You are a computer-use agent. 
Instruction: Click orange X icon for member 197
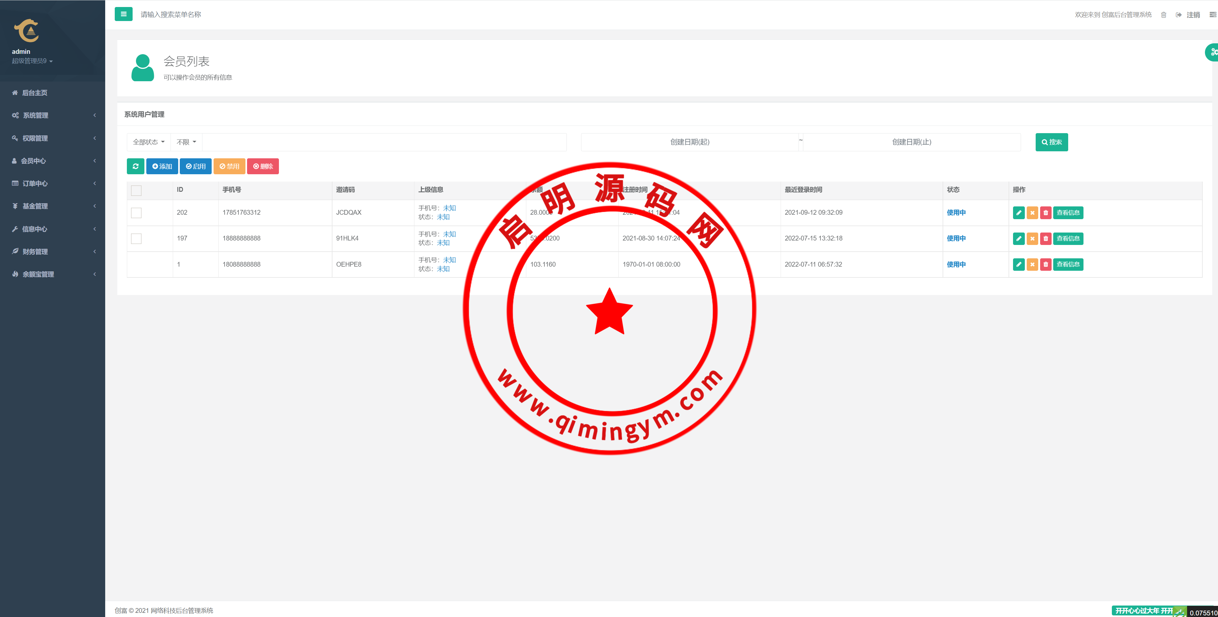click(1032, 239)
